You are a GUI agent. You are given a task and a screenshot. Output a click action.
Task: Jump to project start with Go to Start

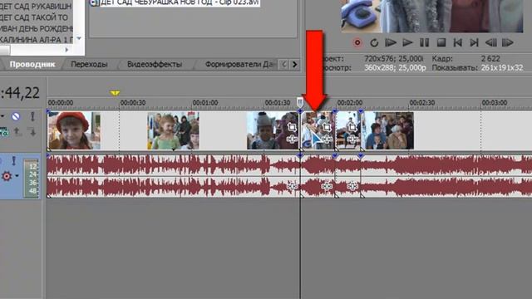pyautogui.click(x=457, y=42)
